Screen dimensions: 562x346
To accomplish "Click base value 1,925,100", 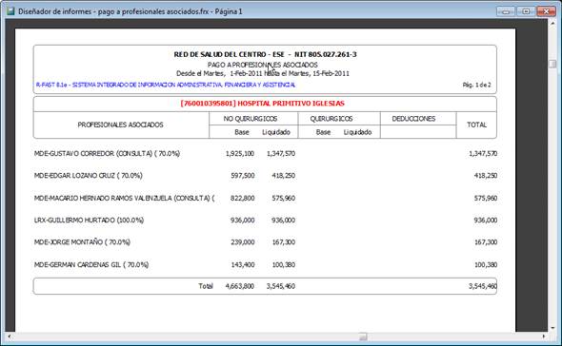I will click(240, 153).
